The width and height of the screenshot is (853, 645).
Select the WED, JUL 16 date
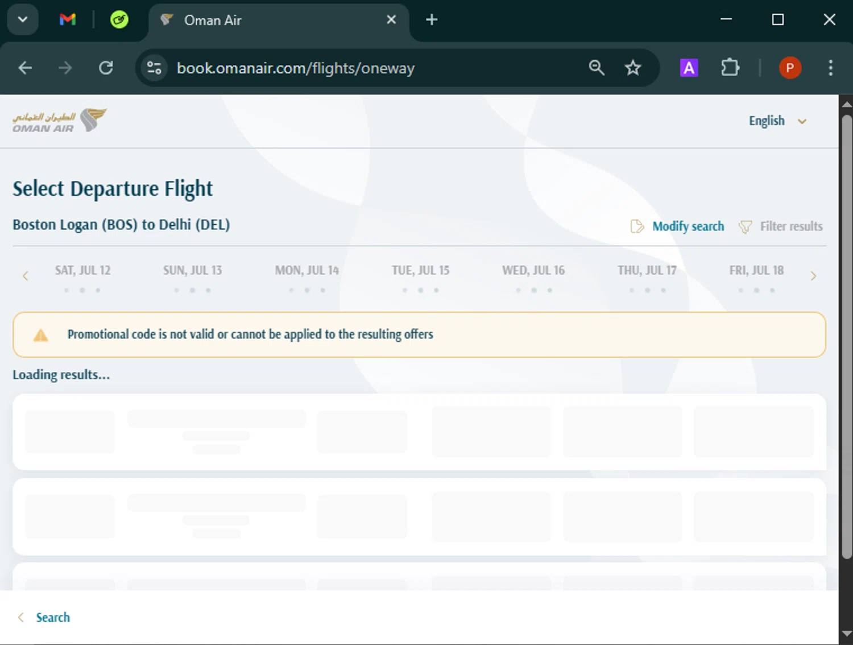[533, 278]
